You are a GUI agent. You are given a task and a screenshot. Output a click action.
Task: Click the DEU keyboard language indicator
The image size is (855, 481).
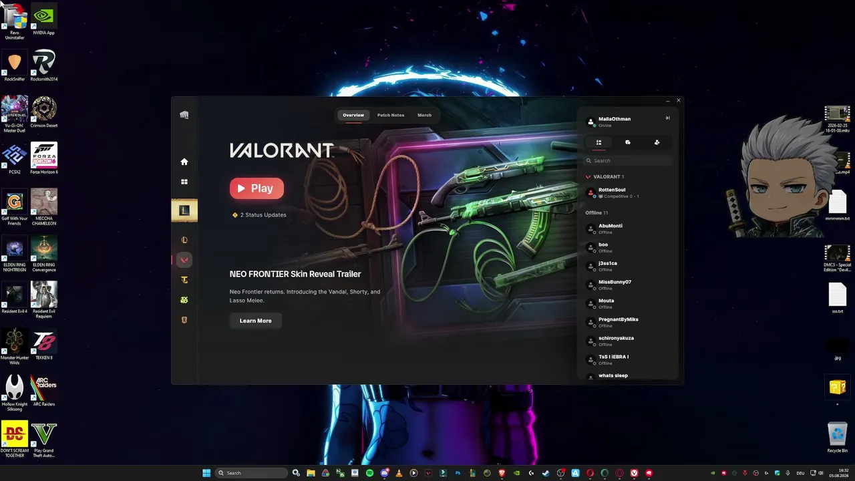(x=800, y=473)
